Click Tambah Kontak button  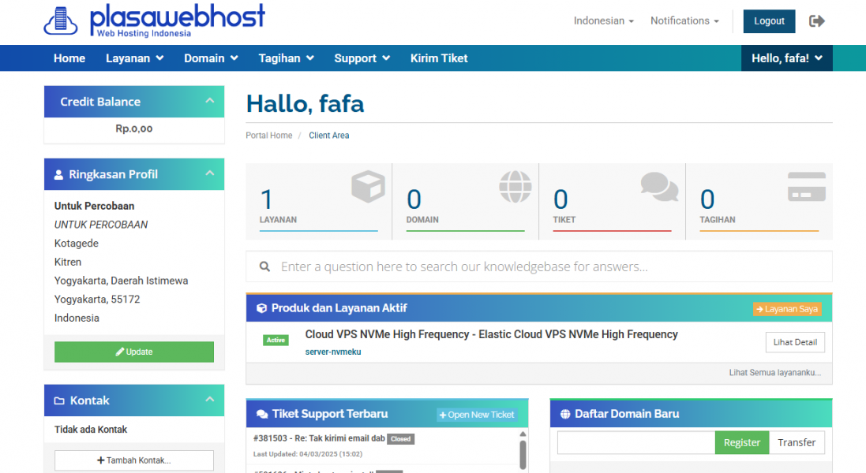pyautogui.click(x=134, y=461)
